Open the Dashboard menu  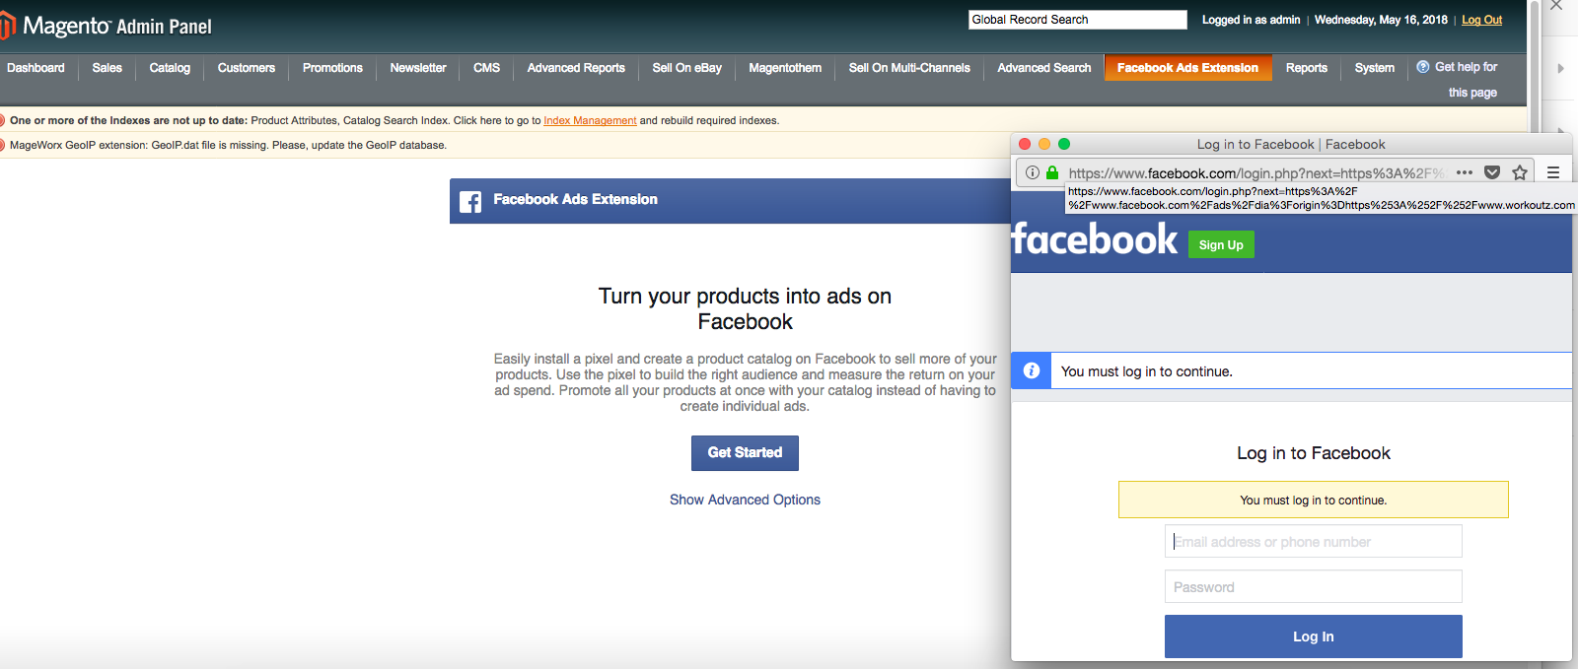coord(36,68)
